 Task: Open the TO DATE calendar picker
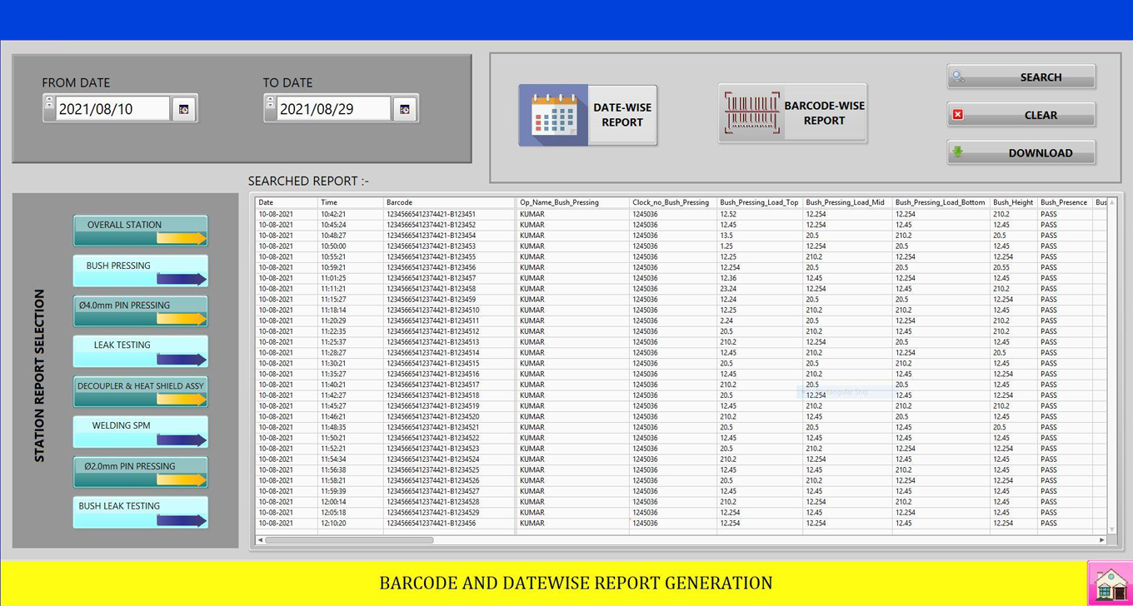click(404, 109)
